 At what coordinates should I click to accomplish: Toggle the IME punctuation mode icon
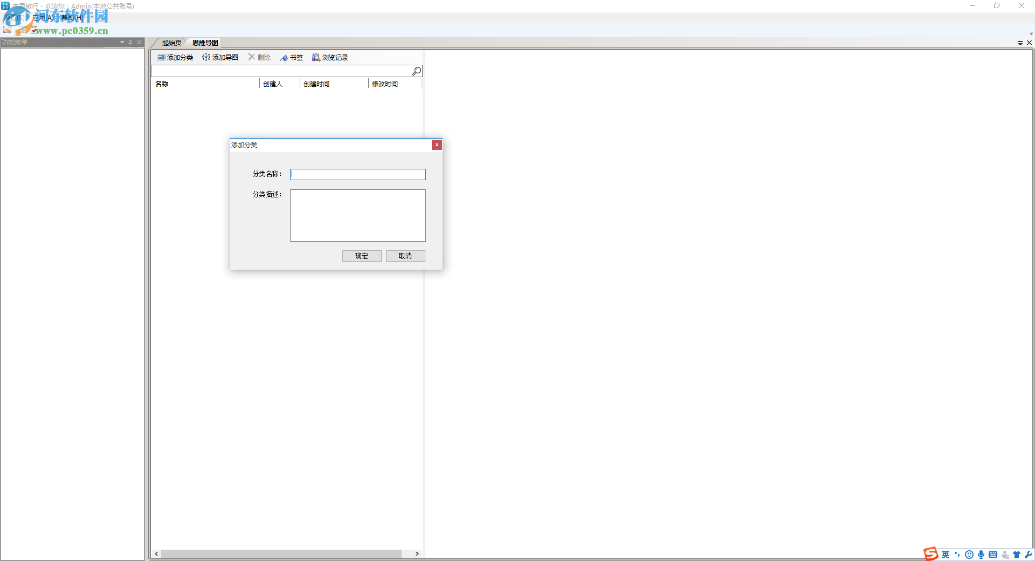click(957, 555)
